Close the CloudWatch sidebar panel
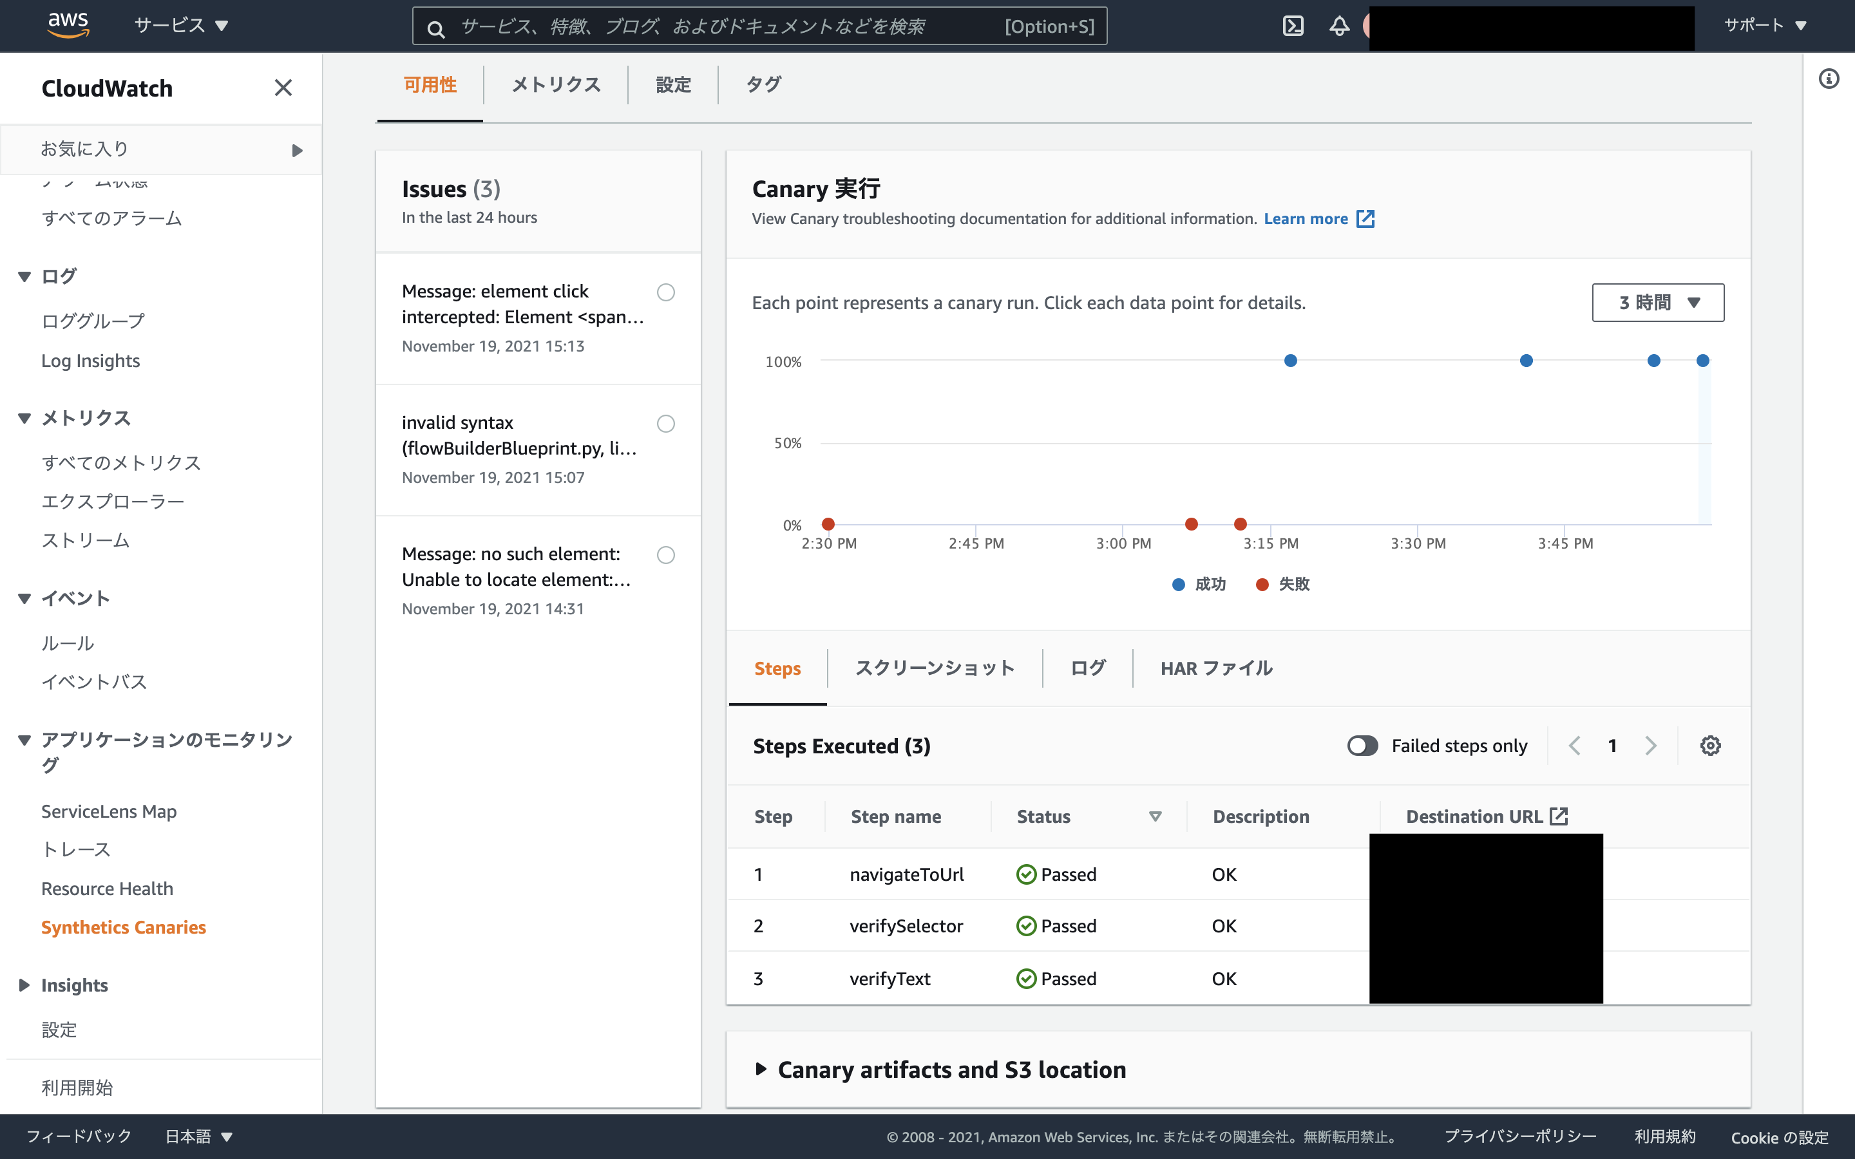The image size is (1855, 1159). click(283, 88)
